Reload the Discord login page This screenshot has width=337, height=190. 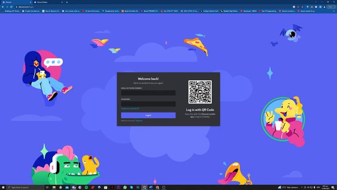pyautogui.click(x=11, y=7)
